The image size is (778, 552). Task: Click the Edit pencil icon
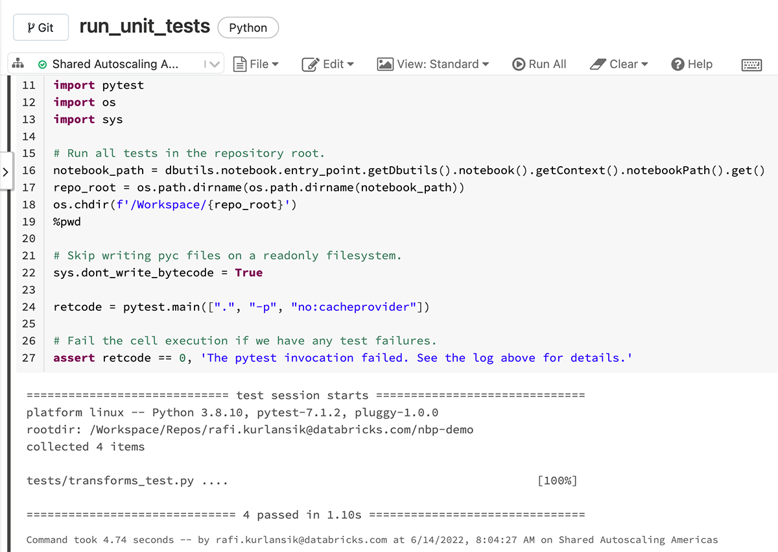[x=311, y=64]
